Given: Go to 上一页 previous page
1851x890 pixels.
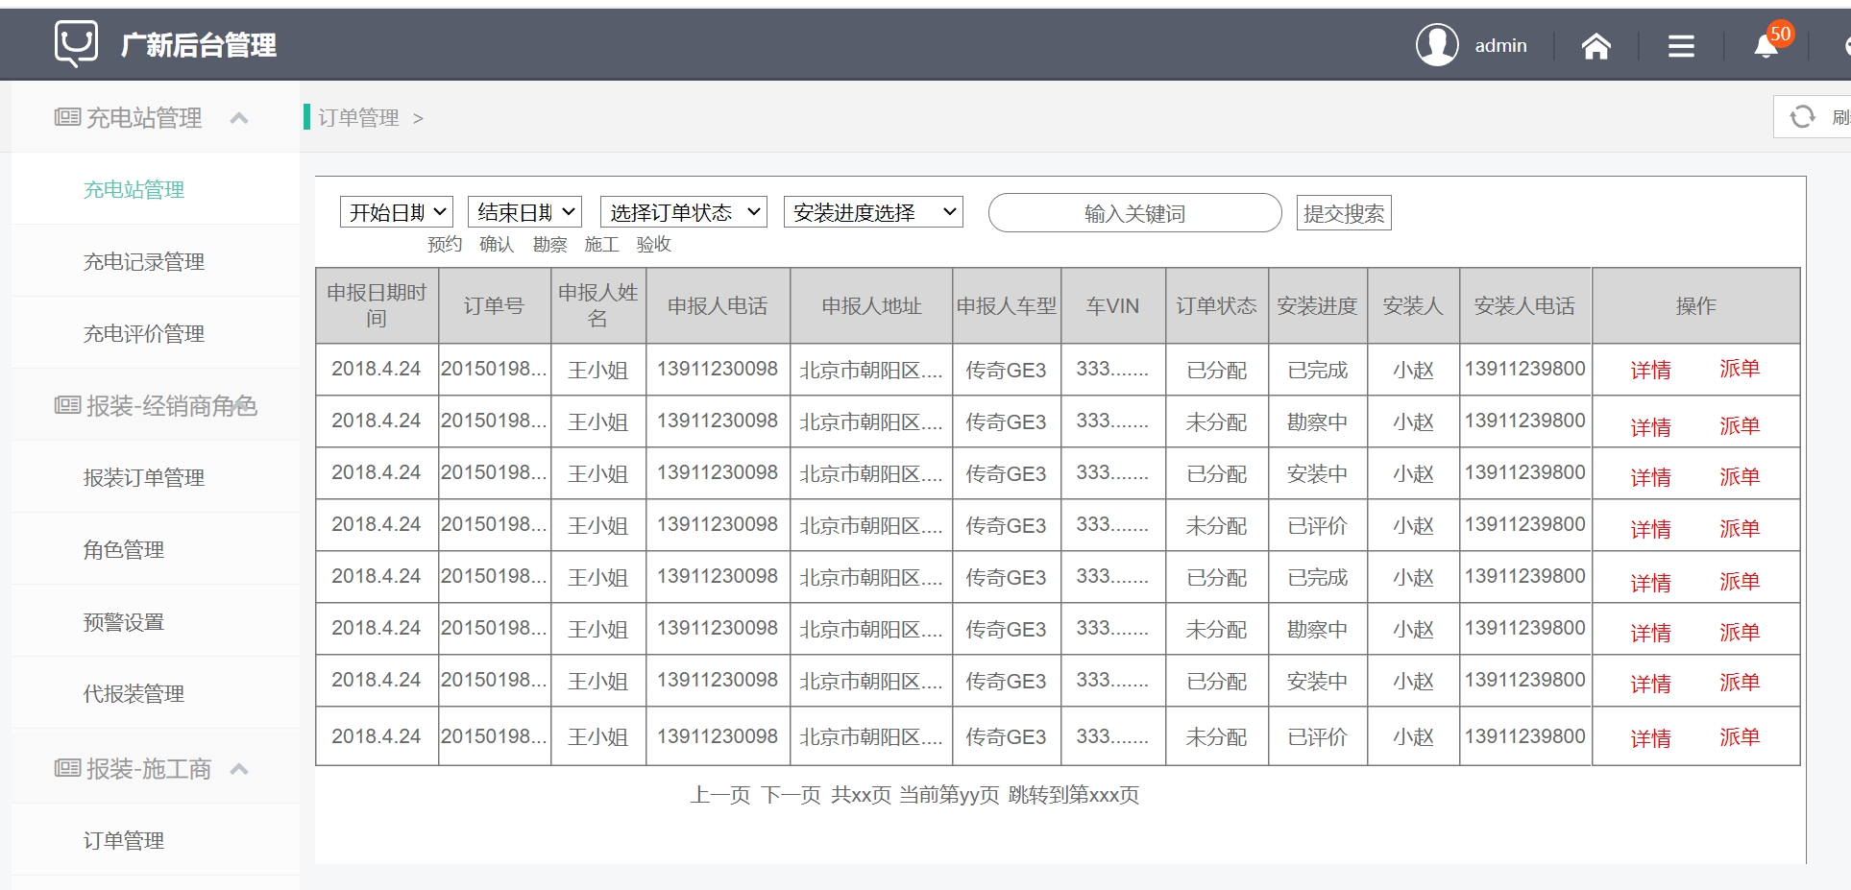Looking at the screenshot, I should [720, 795].
